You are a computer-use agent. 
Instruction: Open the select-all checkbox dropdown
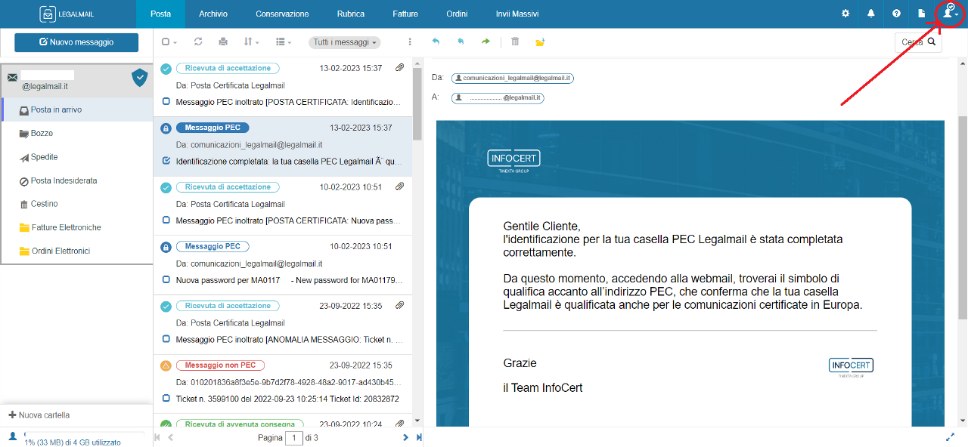point(169,42)
